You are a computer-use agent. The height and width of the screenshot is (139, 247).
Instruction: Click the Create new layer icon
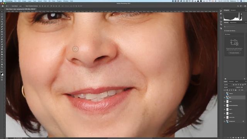241,137
